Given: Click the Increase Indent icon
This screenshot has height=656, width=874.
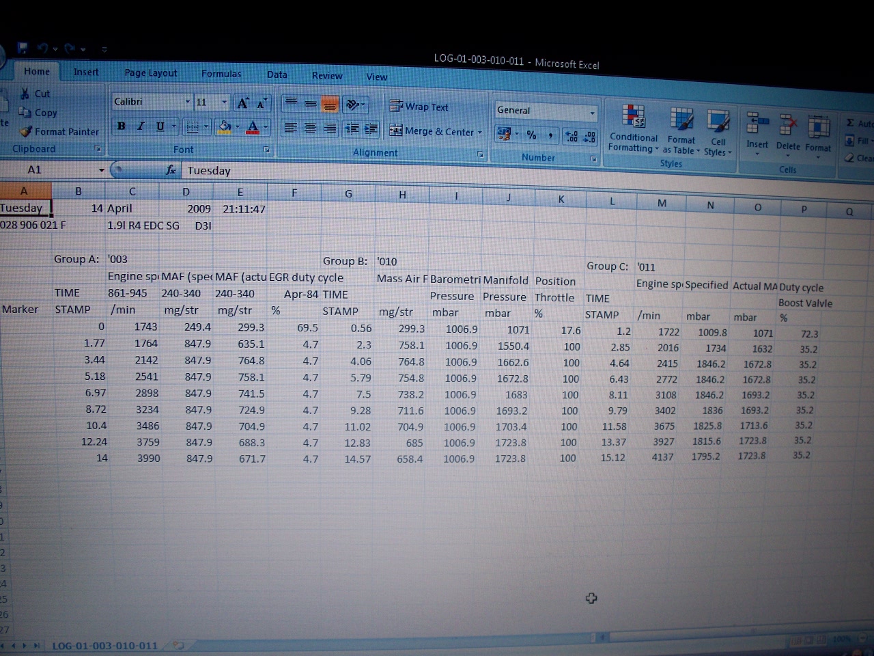Looking at the screenshot, I should coord(371,128).
